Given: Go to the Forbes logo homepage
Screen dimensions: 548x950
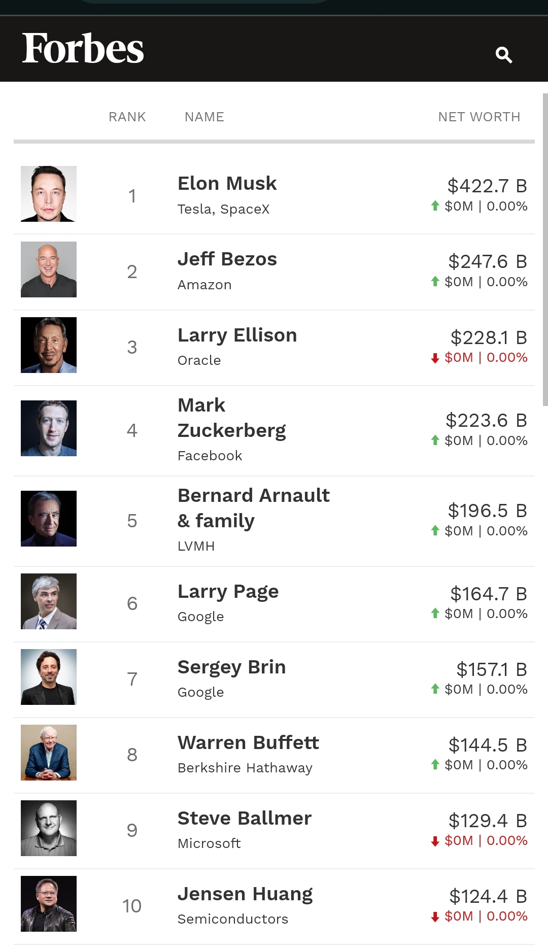Looking at the screenshot, I should pyautogui.click(x=83, y=49).
